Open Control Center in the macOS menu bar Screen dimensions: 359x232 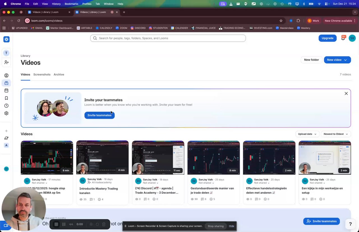point(326,4)
